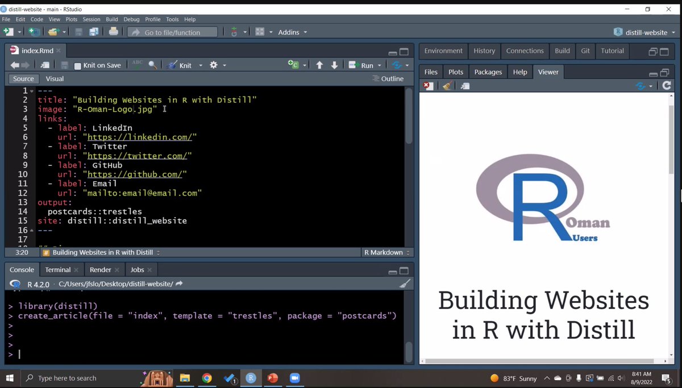The height and width of the screenshot is (388, 682).
Task: Open the version control (Git) toolbar icon
Action: click(x=234, y=32)
